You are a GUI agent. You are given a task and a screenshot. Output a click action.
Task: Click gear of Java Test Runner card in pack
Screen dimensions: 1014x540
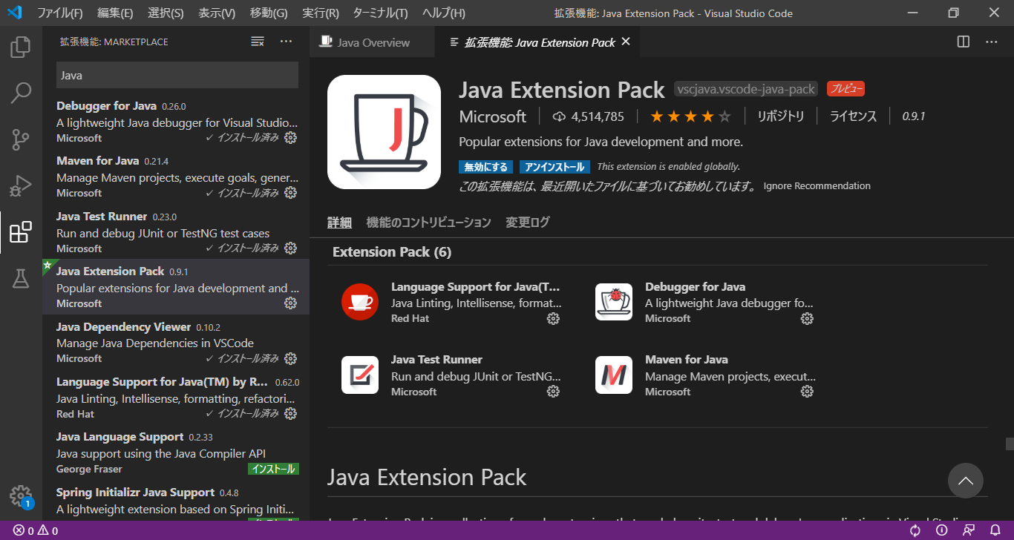[x=553, y=391]
